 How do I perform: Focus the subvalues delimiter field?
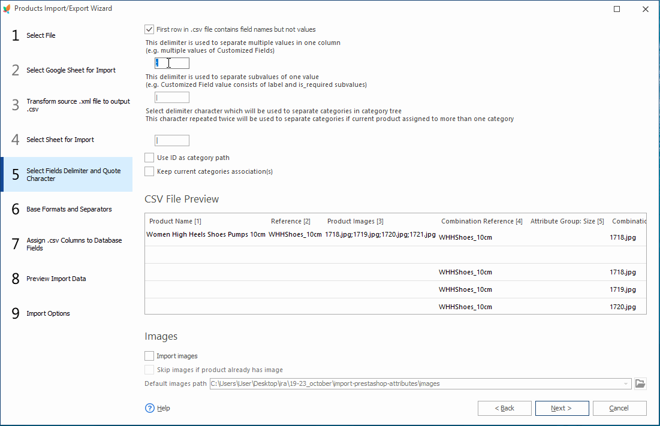[x=171, y=98]
